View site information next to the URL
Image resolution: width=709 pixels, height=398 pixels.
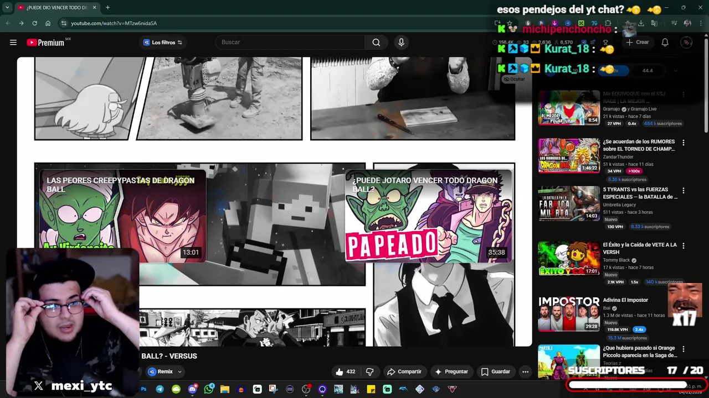(64, 23)
